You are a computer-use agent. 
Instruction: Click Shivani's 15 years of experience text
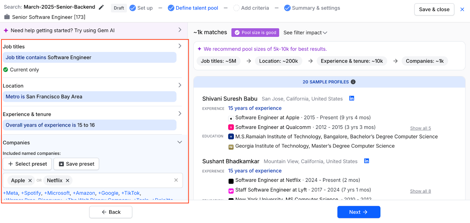click(255, 108)
